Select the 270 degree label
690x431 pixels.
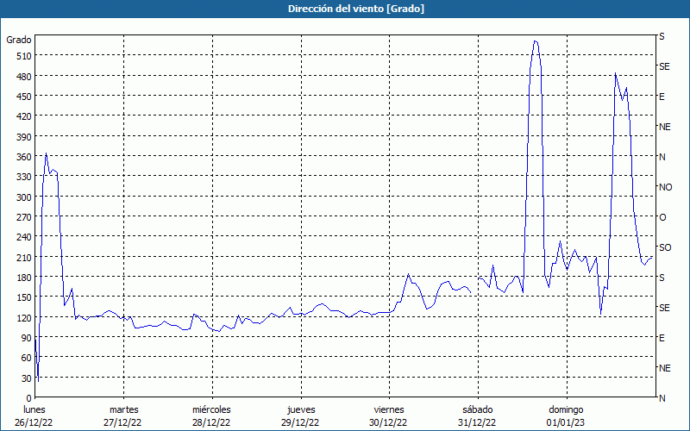tap(24, 217)
